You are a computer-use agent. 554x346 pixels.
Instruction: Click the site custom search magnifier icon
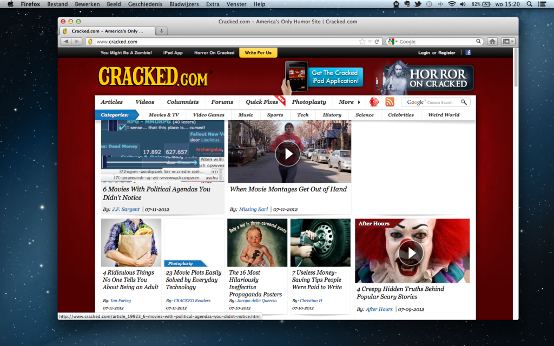coord(464,102)
